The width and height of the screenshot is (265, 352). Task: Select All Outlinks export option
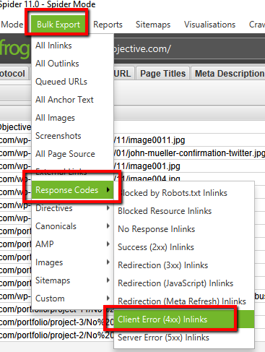click(72, 64)
